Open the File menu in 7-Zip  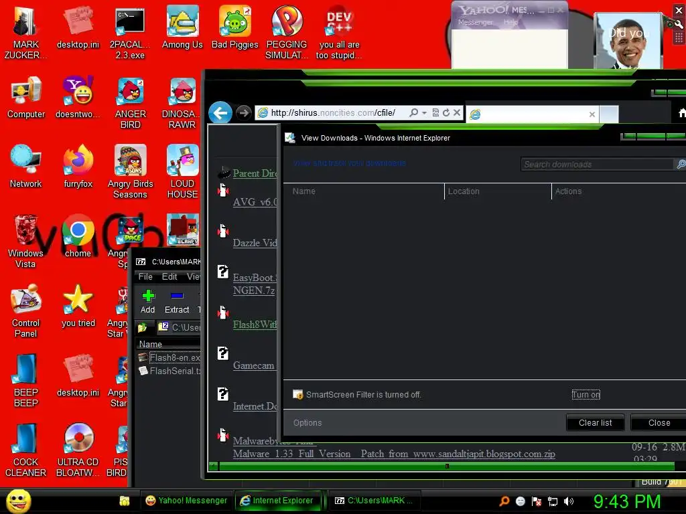pos(145,276)
